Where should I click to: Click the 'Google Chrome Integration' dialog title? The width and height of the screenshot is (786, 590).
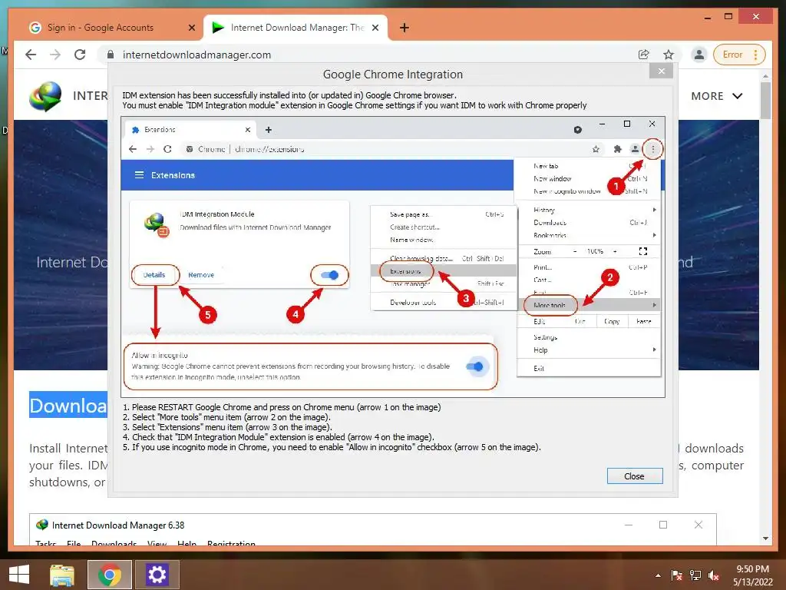click(x=393, y=75)
